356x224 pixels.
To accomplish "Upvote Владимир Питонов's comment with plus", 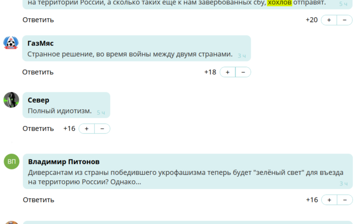I will pyautogui.click(x=329, y=200).
